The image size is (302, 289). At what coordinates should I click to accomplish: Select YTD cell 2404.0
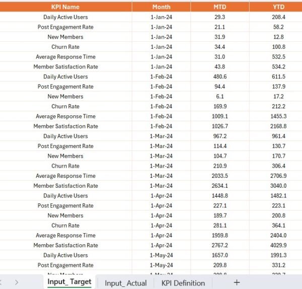[x=276, y=236]
